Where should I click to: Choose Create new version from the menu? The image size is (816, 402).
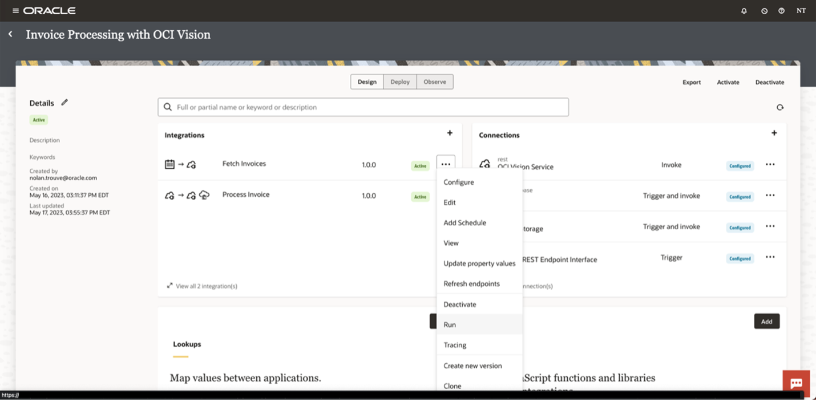click(x=472, y=366)
